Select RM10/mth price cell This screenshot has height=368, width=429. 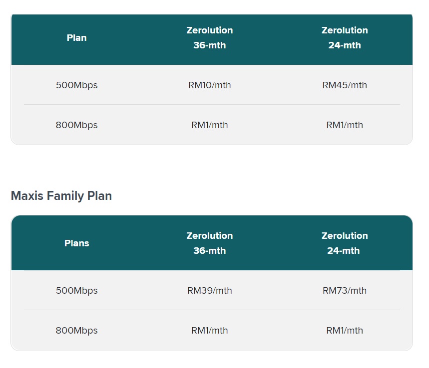tap(210, 85)
